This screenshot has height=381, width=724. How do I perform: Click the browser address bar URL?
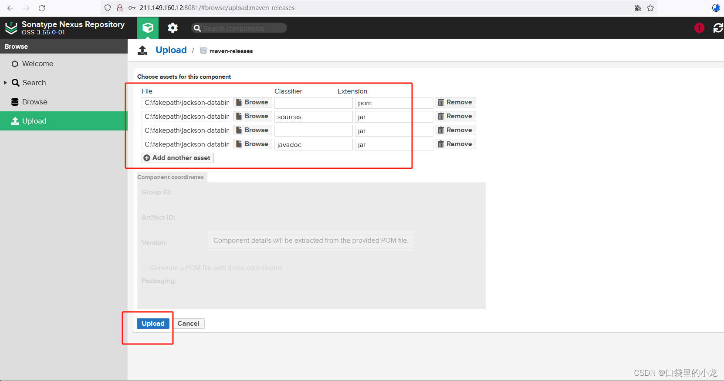tap(217, 8)
